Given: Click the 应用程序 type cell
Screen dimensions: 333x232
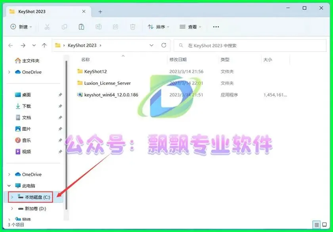Looking at the screenshot, I should [229, 95].
